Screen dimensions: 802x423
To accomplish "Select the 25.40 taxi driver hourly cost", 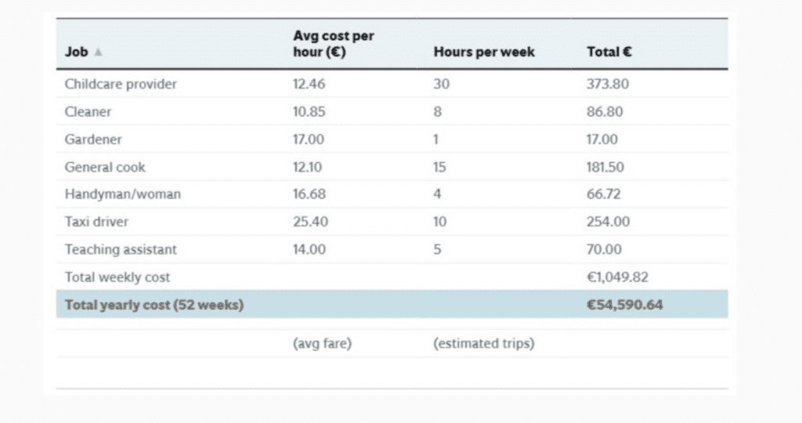I will tap(309, 222).
